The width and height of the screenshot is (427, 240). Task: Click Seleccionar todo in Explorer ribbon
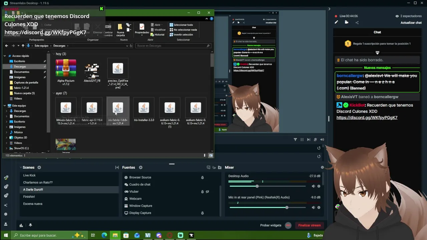(181, 25)
